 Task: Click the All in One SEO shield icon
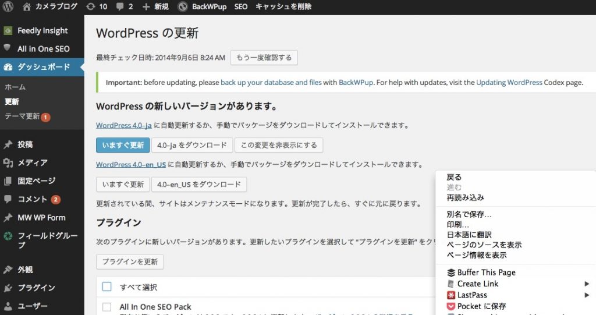(7, 48)
